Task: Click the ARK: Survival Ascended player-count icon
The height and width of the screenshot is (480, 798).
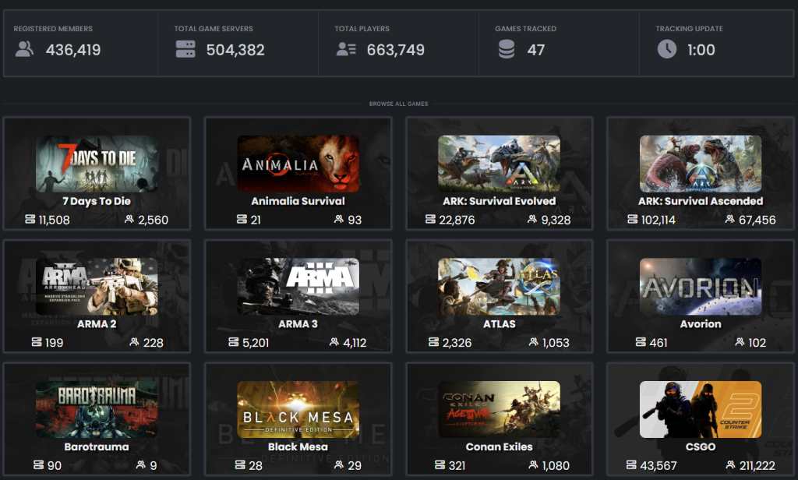Action: (x=729, y=219)
